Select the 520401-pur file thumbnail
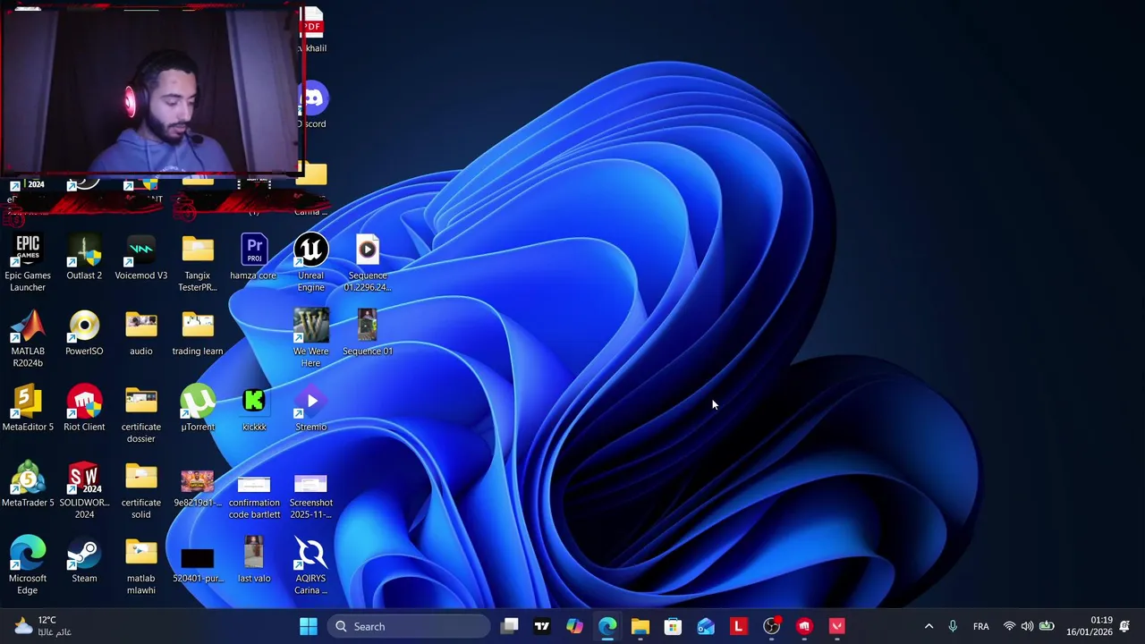This screenshot has height=644, width=1145. (x=198, y=565)
